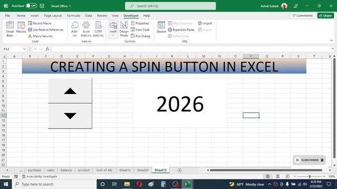Viewport: 337px width, 189px height.
Task: Click the pen icon in the title bar
Action: (x=296, y=6)
